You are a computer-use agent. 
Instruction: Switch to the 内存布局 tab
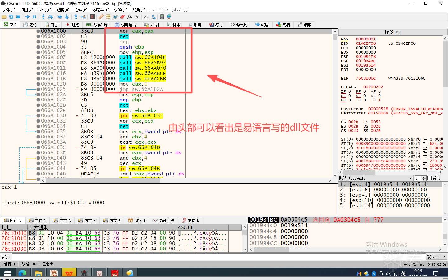coord(97,25)
